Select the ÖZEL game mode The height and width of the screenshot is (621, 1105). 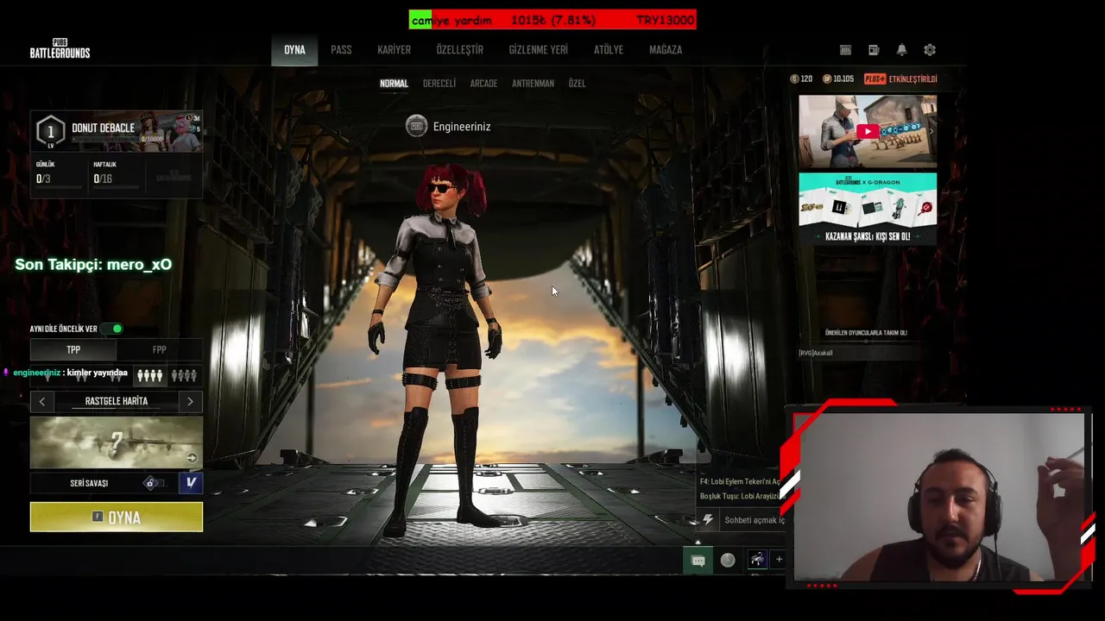click(x=577, y=84)
